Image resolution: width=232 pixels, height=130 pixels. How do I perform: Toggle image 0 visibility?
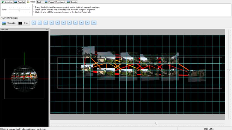pyautogui.click(x=34, y=22)
